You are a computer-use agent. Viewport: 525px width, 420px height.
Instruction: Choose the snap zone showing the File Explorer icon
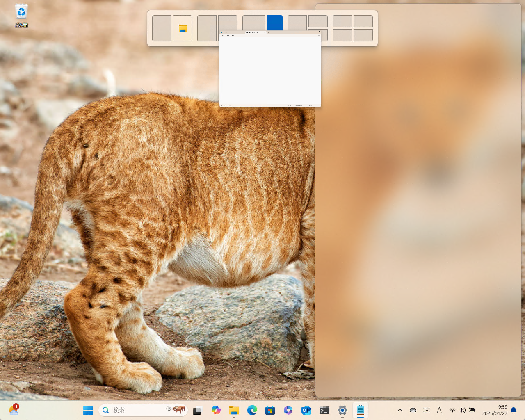coord(183,28)
